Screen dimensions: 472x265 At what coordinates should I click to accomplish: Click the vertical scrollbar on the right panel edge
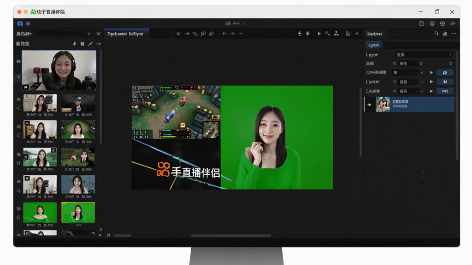[x=457, y=105]
